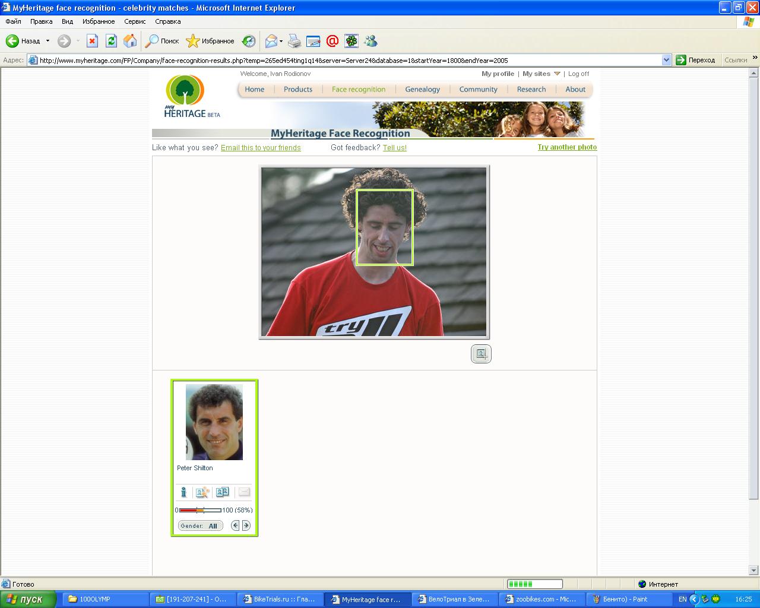Show previous celebrity match with left arrow
760x608 pixels.
point(236,525)
